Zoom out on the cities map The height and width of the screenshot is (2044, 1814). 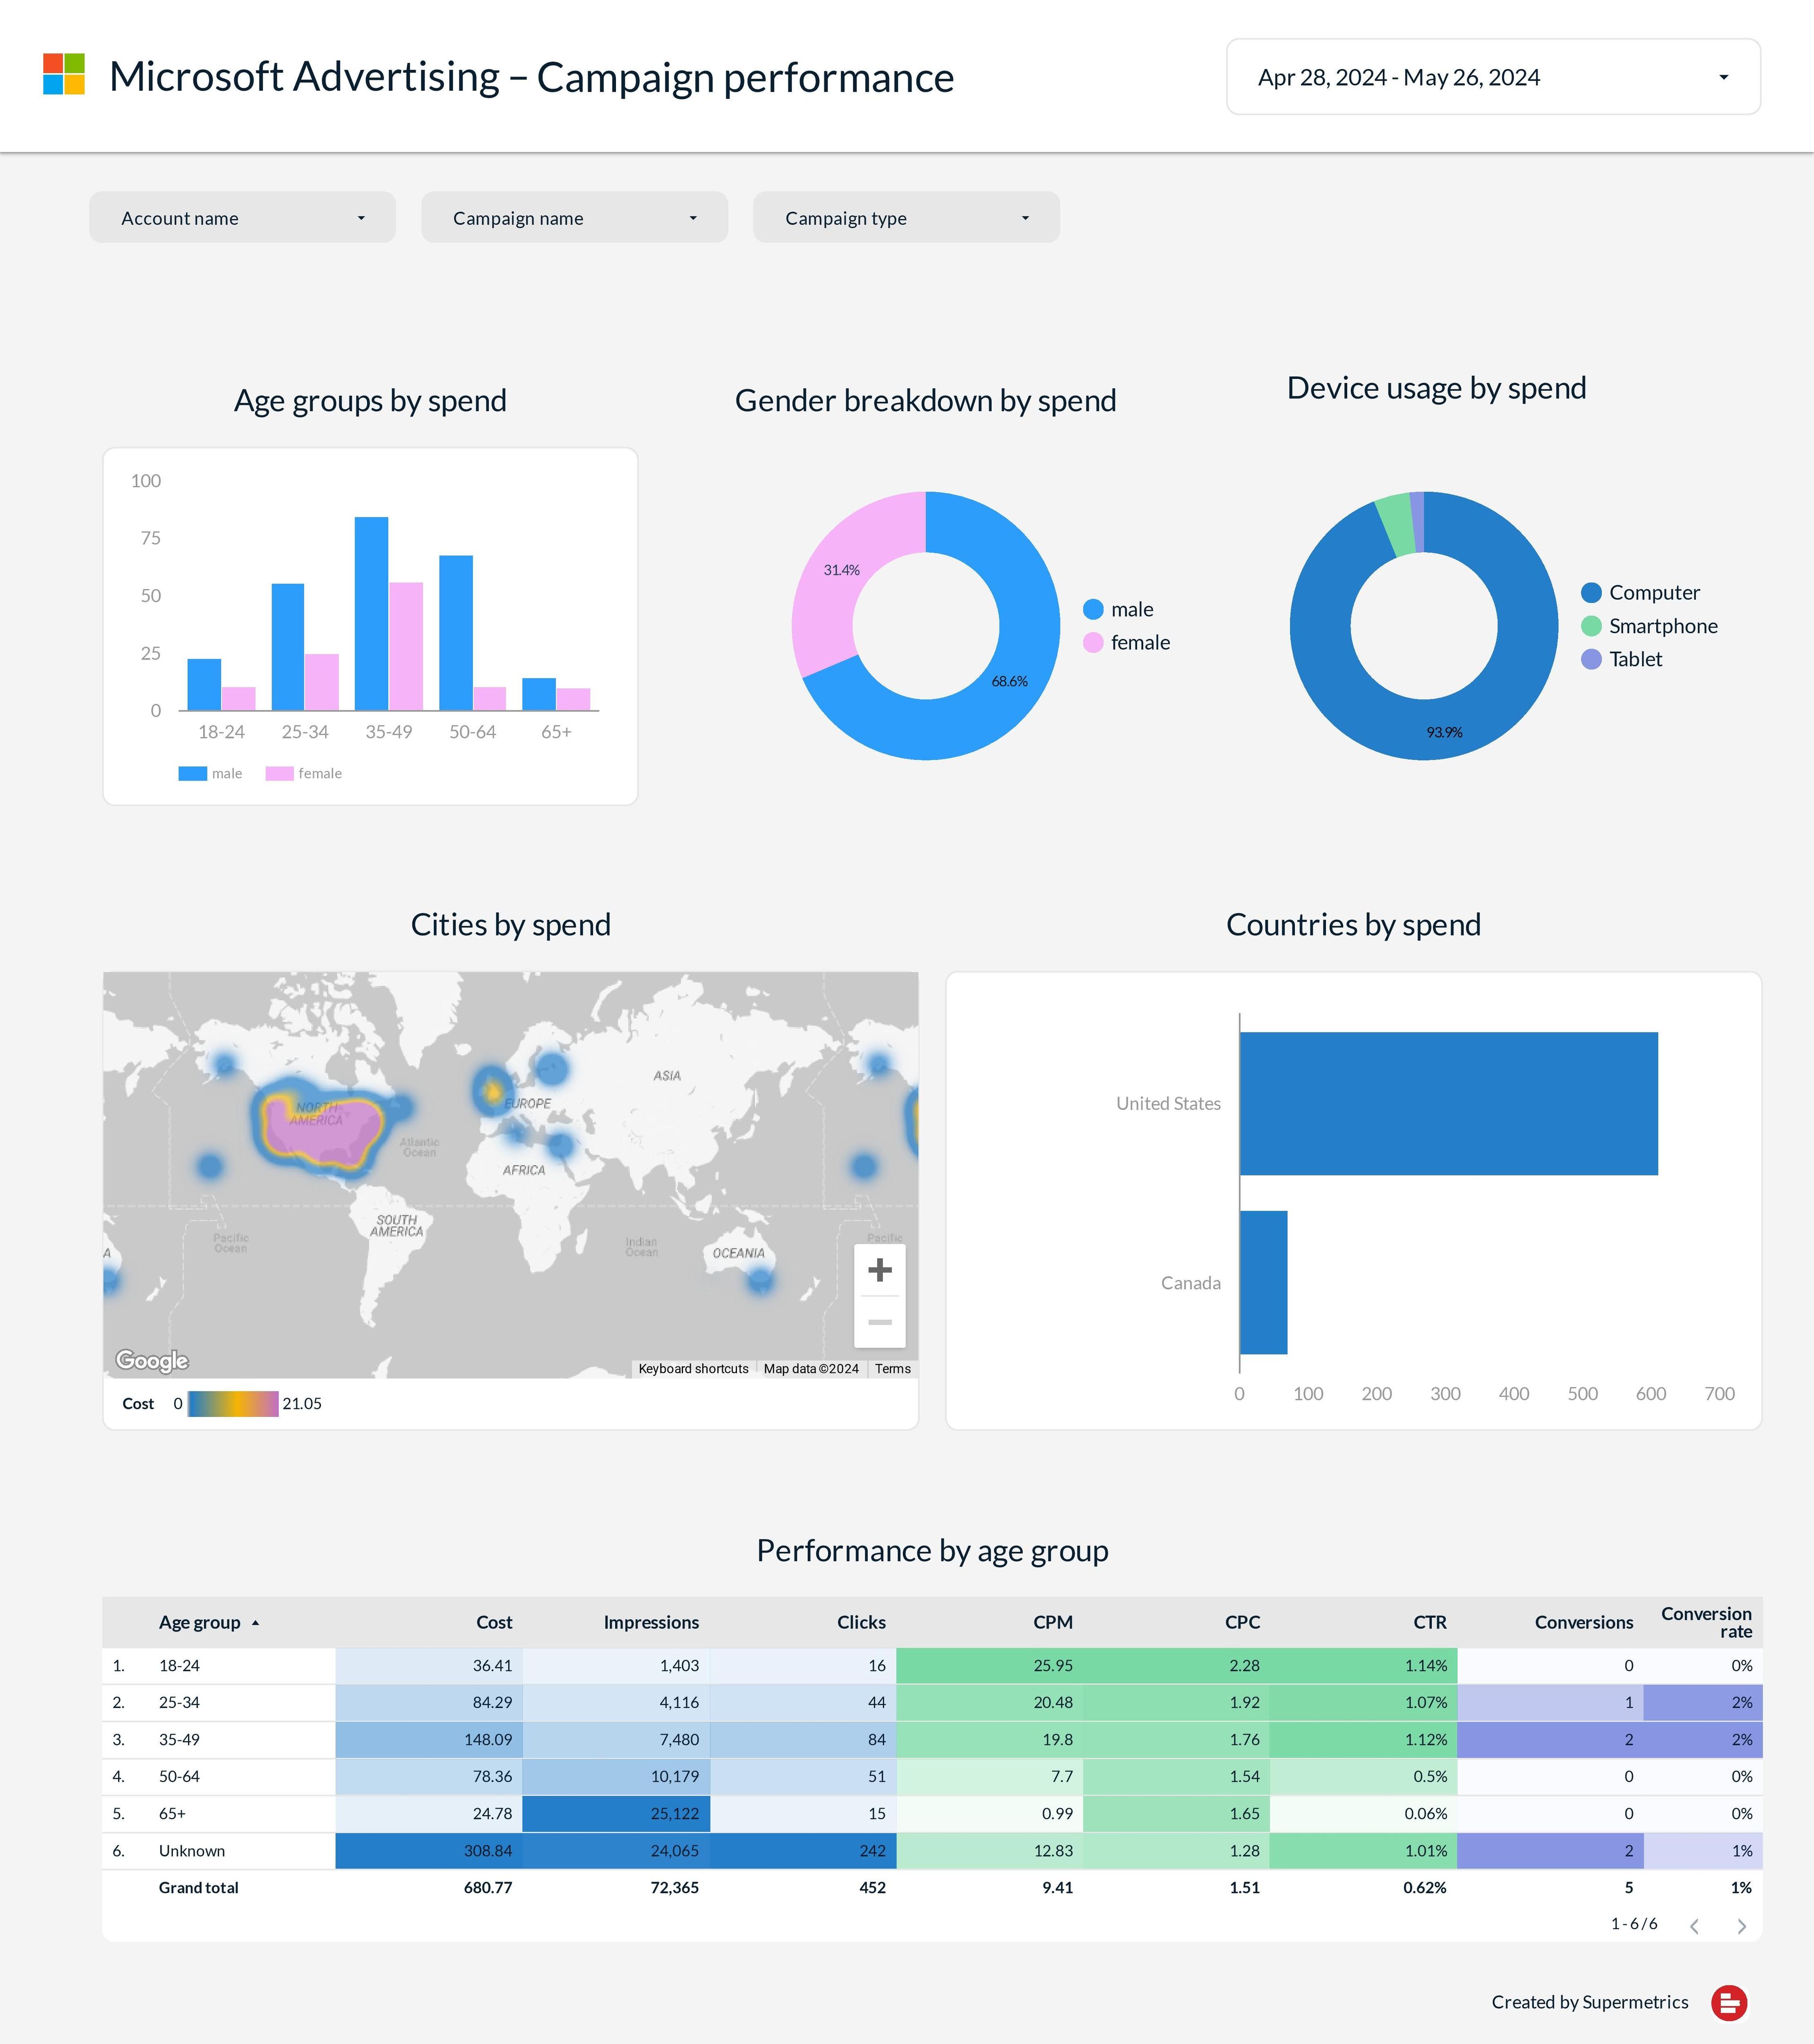click(879, 1322)
